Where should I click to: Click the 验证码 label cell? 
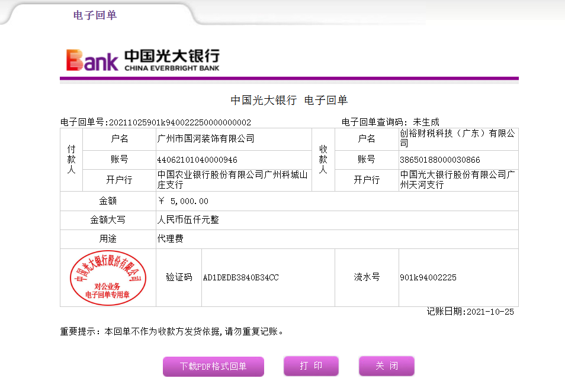(179, 277)
